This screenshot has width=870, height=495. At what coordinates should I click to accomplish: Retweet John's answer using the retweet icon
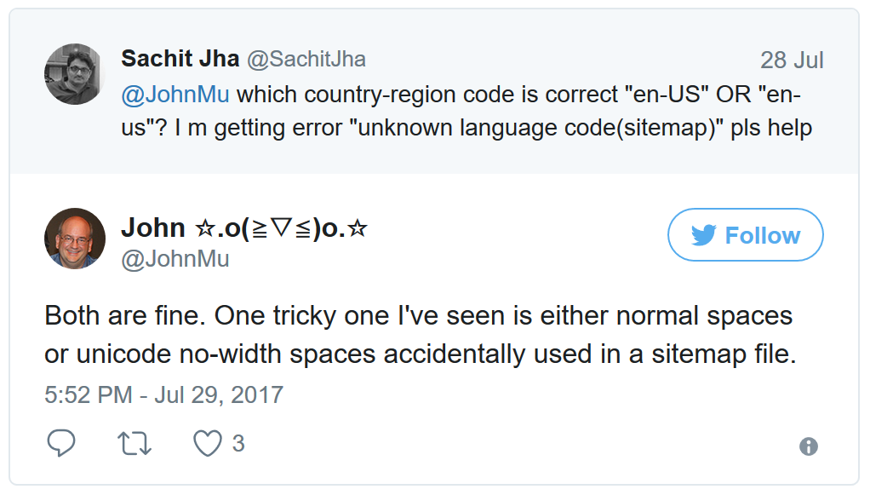pyautogui.click(x=132, y=443)
